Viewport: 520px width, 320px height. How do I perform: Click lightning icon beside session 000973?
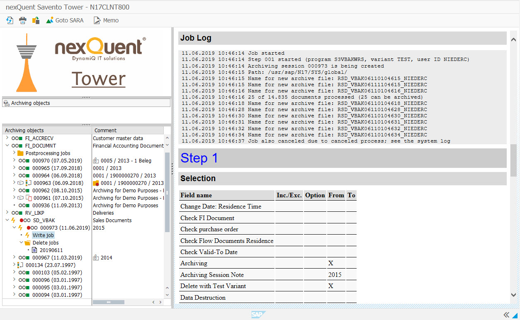pyautogui.click(x=20, y=228)
